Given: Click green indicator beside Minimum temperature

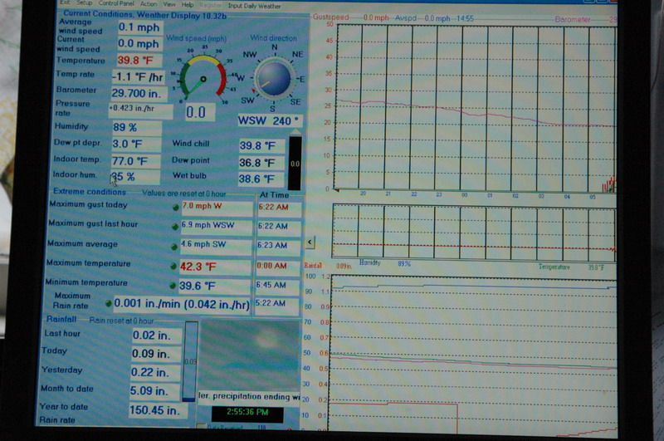Looking at the screenshot, I should click(173, 286).
